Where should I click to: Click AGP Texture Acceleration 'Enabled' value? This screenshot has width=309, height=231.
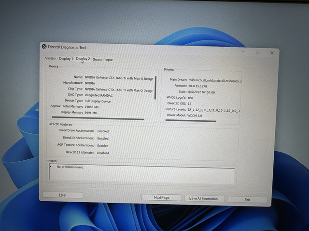[x=103, y=145]
